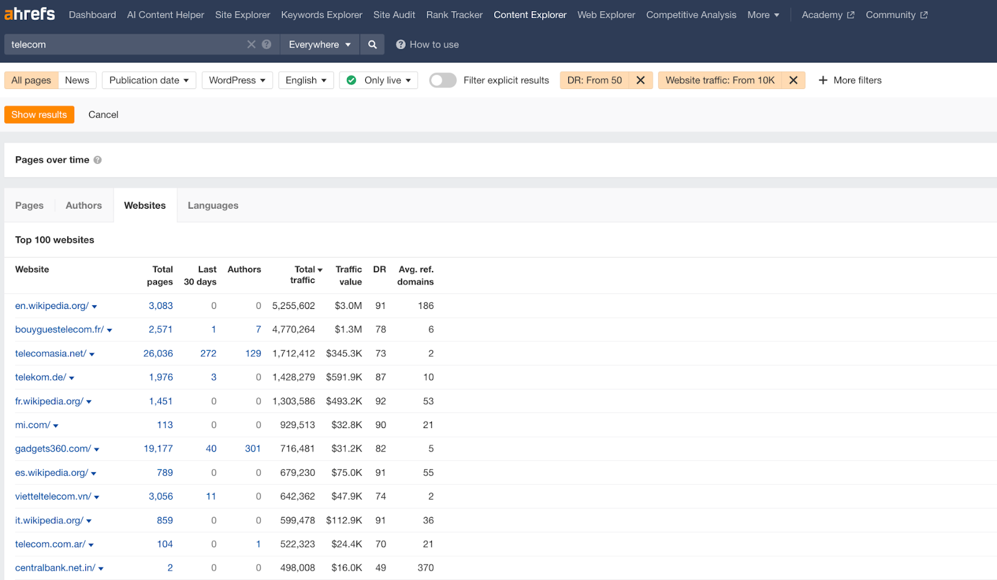Open the es.wikipedia.org/ website link
This screenshot has width=997, height=580.
click(52, 473)
